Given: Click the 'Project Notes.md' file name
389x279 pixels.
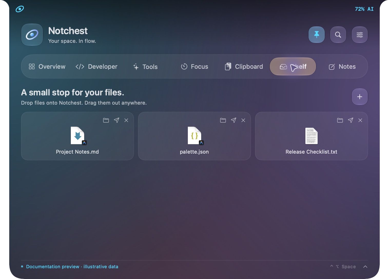Looking at the screenshot, I should 77,152.
